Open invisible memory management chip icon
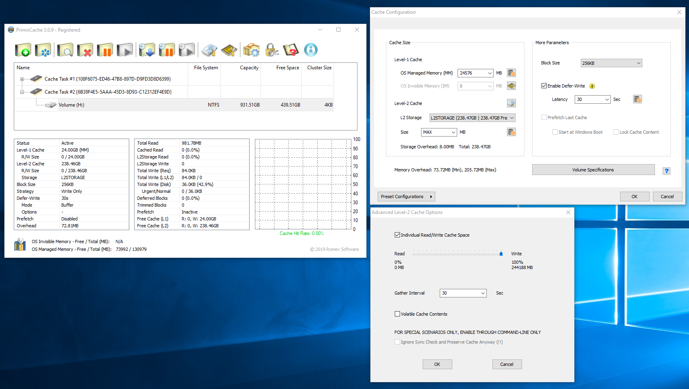The image size is (689, 389). tap(229, 50)
